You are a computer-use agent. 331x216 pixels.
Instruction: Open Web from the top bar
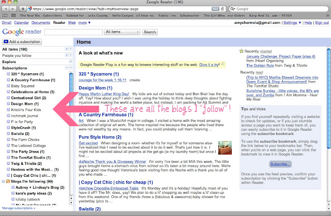pos(72,23)
